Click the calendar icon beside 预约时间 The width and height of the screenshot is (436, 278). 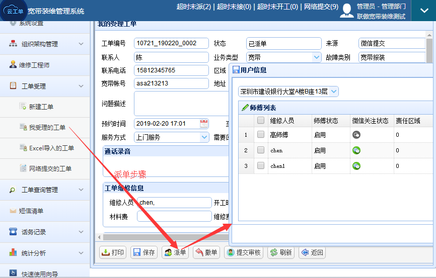[204, 124]
